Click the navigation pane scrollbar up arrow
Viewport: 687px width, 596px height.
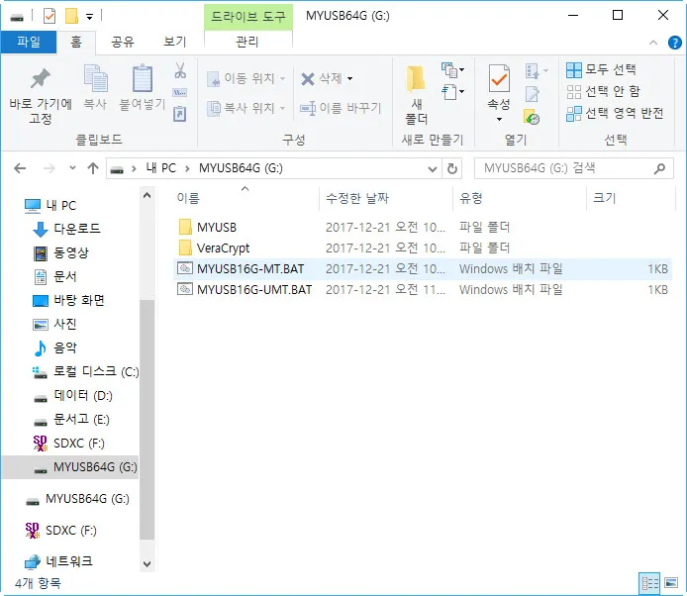pyautogui.click(x=147, y=195)
